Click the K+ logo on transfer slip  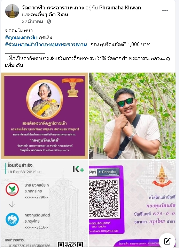tap(78, 169)
